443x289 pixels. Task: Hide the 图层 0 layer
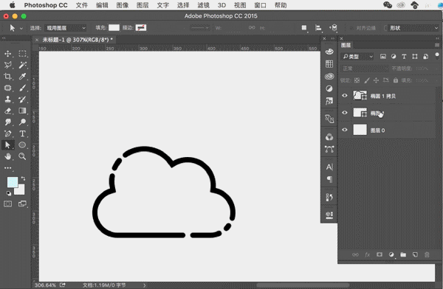coord(345,130)
